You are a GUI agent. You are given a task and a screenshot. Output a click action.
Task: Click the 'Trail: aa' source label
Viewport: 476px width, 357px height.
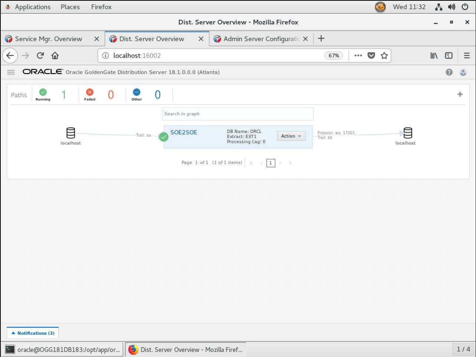(143, 135)
